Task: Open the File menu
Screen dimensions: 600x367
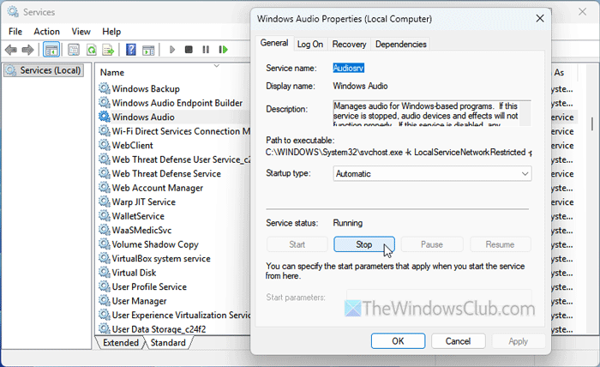Action: point(15,32)
